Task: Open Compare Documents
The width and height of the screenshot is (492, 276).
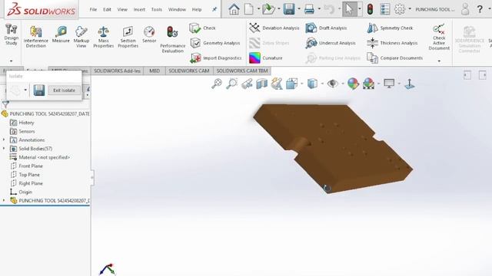Action: 394,58
